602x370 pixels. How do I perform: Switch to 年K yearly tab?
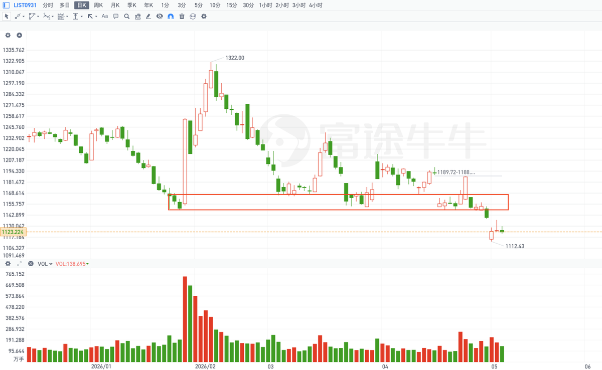pos(148,5)
